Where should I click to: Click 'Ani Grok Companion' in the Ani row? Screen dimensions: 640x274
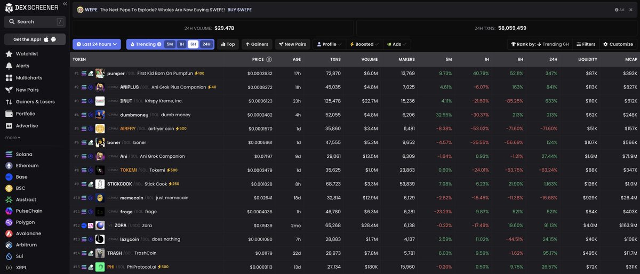click(x=162, y=156)
